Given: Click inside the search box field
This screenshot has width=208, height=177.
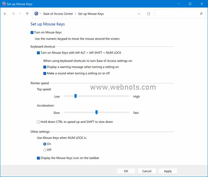Looking at the screenshot, I should click(x=177, y=14).
